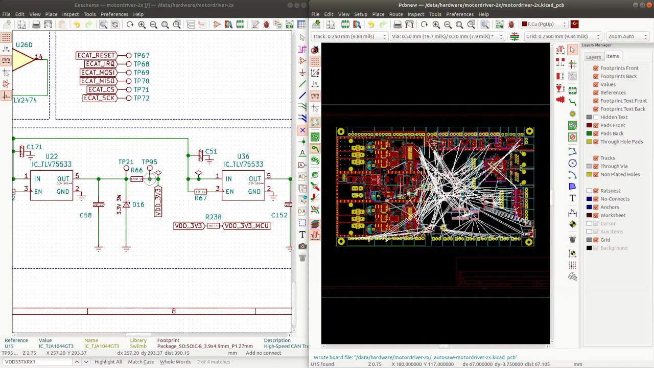Image resolution: width=654 pixels, height=368 pixels.
Task: Toggle the Tracks checkbox
Action: 596,158
